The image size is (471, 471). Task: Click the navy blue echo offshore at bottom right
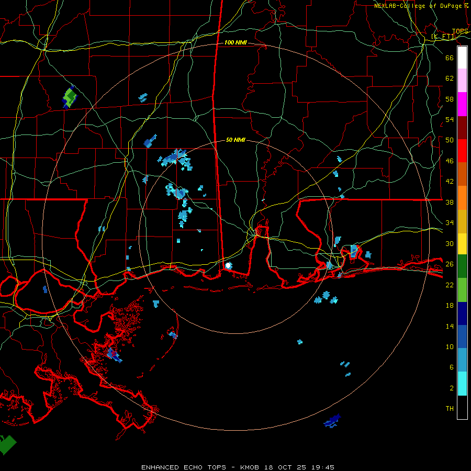point(332,421)
